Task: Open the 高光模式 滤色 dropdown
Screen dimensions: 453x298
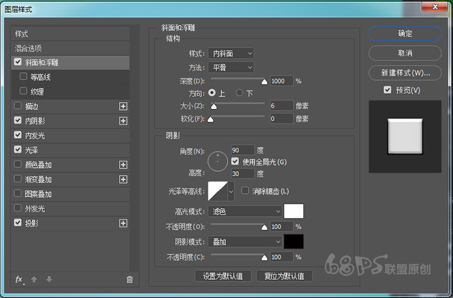Action: coord(245,211)
